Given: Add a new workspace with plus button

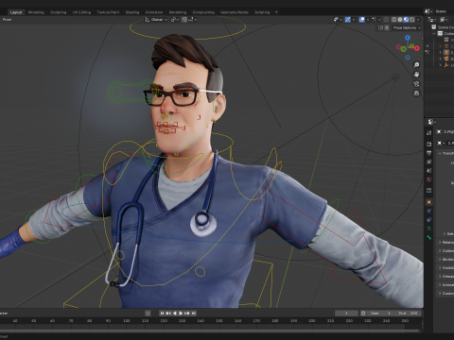Looking at the screenshot, I should [276, 12].
